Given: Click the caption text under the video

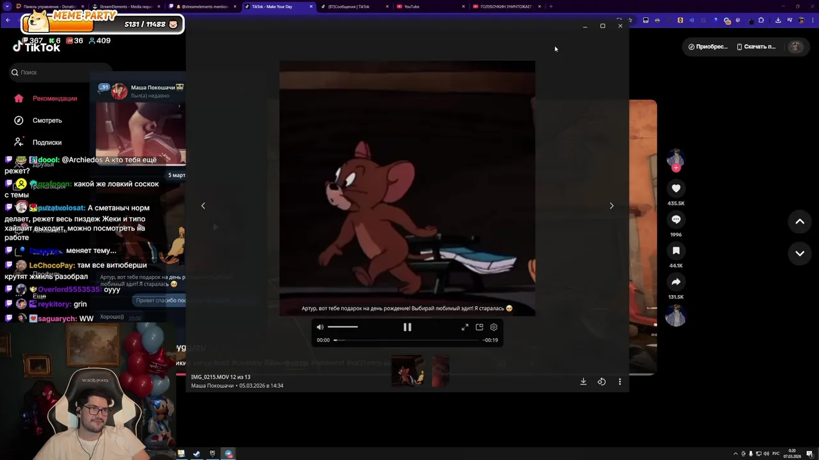Looking at the screenshot, I should click(407, 308).
